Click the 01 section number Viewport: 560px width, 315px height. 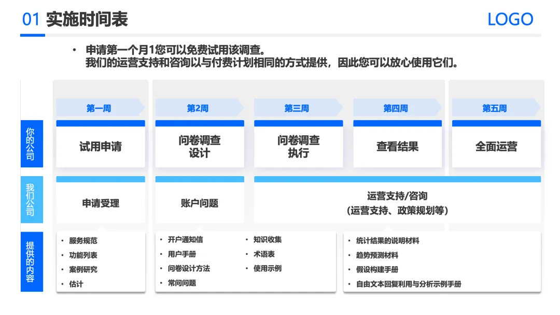[31, 19]
